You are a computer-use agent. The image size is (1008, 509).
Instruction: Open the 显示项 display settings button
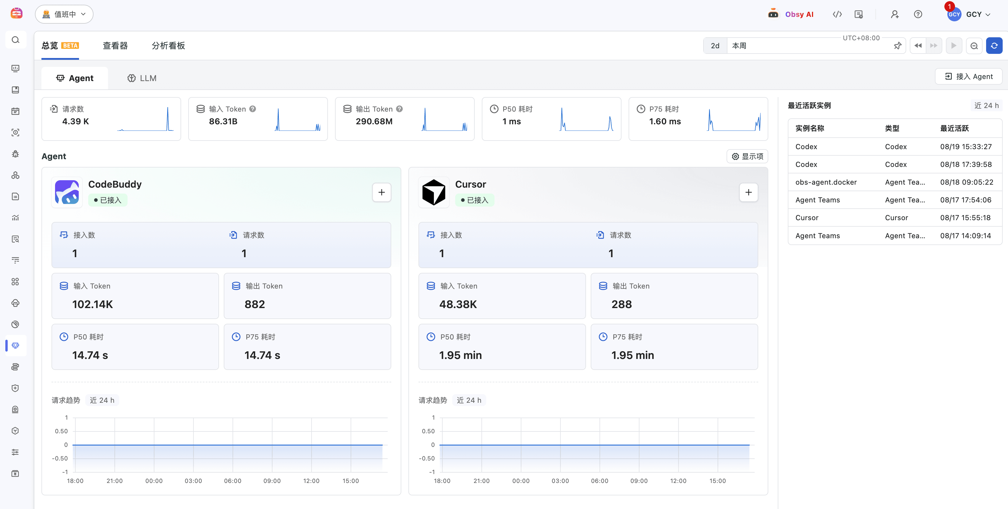pos(747,156)
